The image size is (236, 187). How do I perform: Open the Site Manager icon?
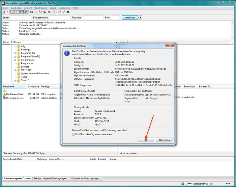tap(4, 12)
